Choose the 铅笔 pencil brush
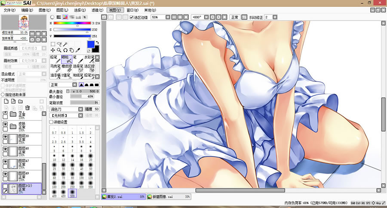 (x=55, y=59)
